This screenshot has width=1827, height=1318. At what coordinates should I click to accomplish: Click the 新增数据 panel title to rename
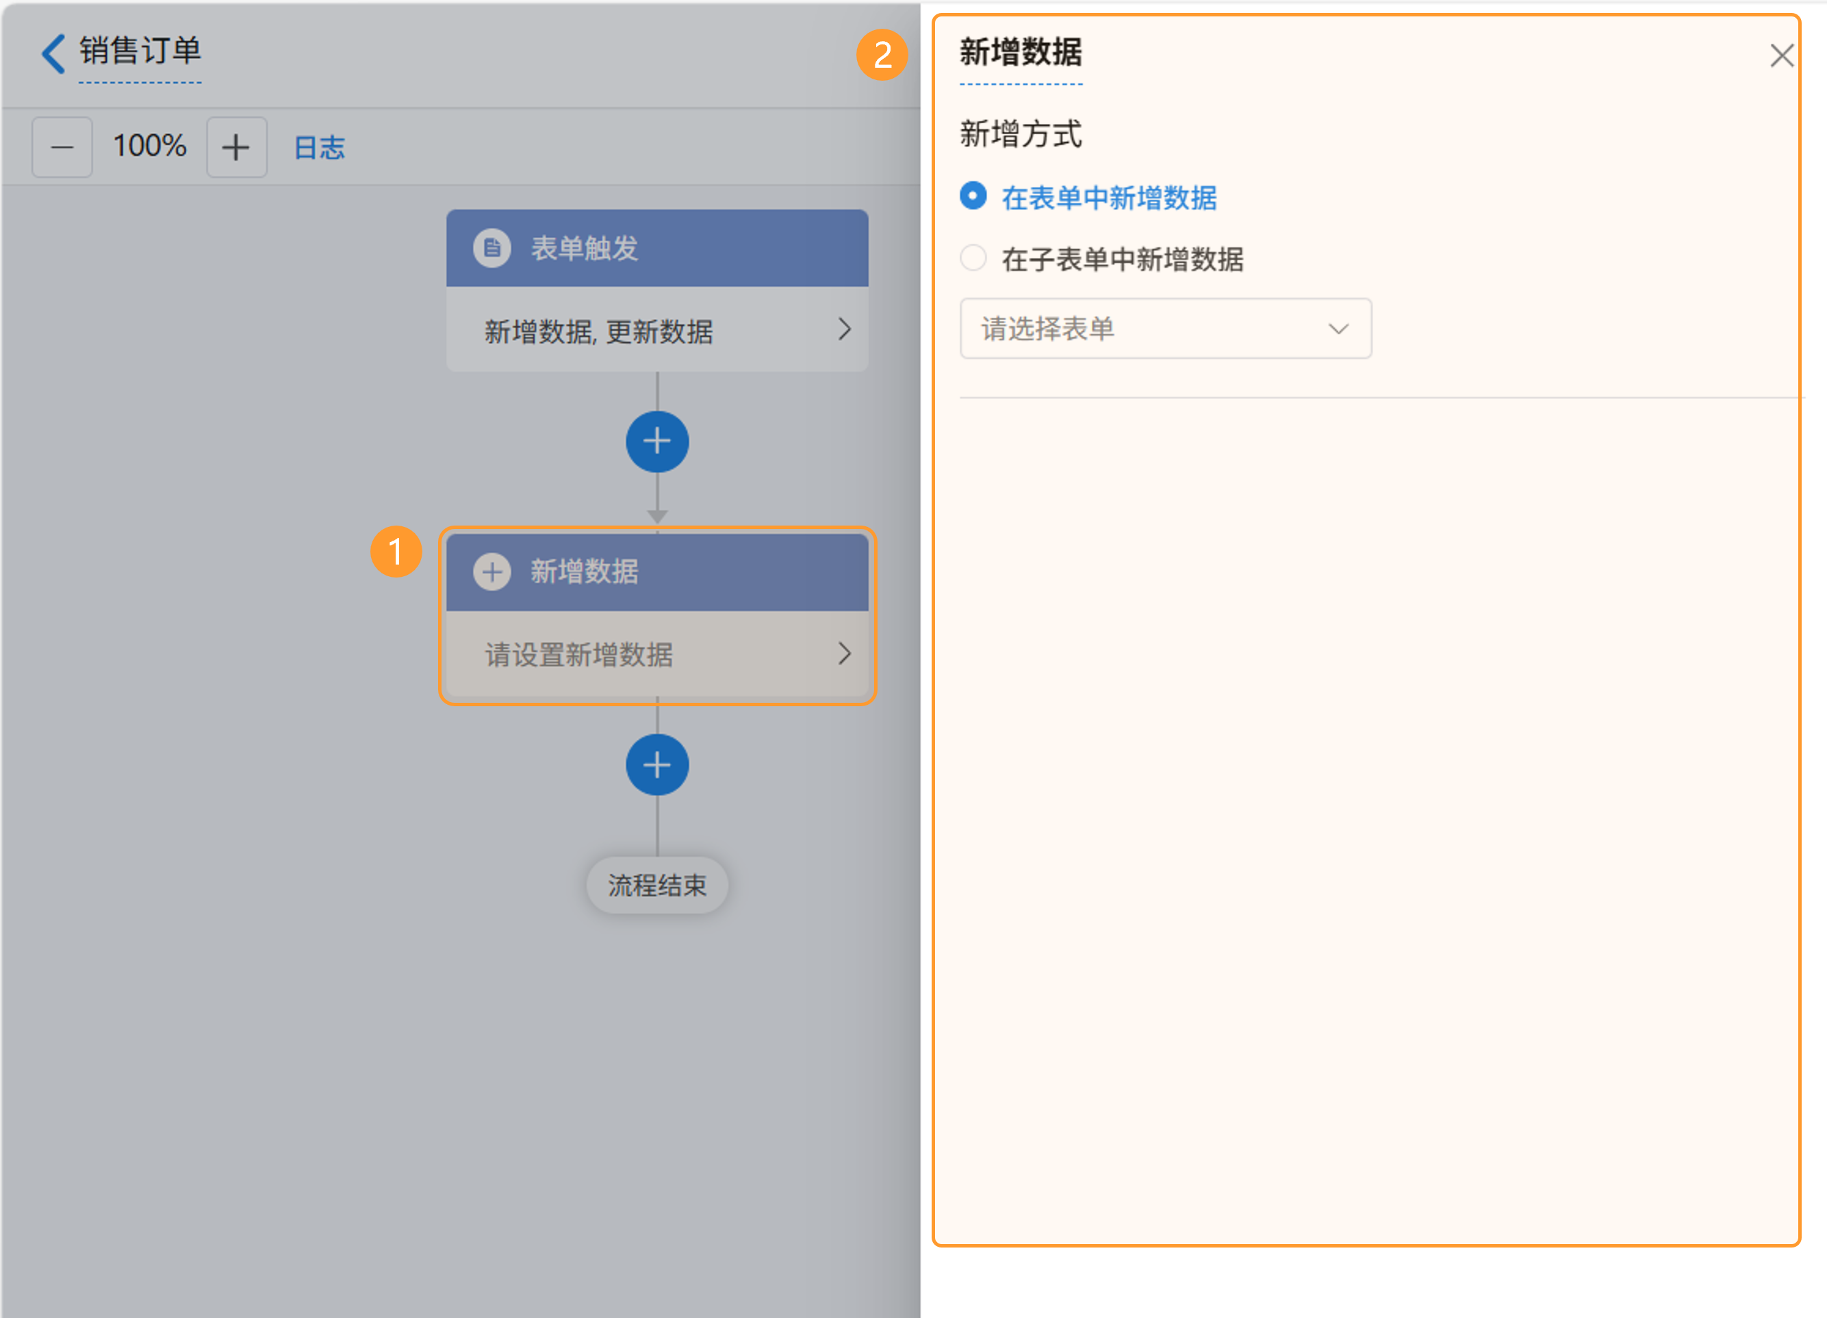(x=1020, y=53)
